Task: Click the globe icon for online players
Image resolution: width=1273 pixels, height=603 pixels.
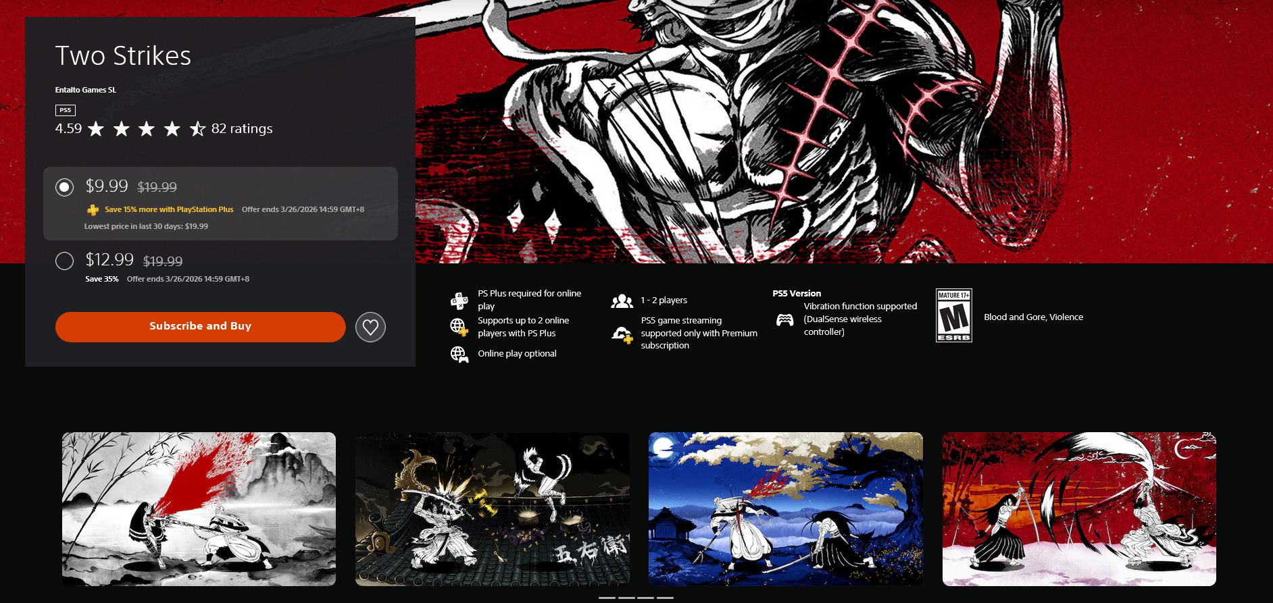Action: pyautogui.click(x=459, y=327)
